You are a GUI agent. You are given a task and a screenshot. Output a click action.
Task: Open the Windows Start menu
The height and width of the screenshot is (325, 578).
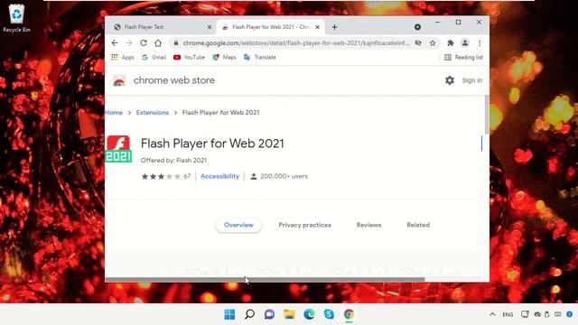[x=229, y=314]
